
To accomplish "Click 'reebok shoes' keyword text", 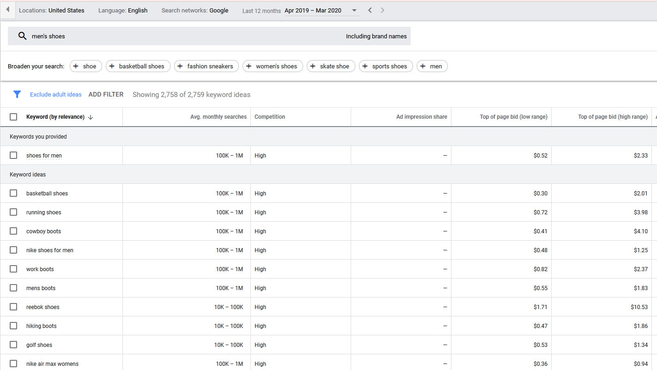I will click(43, 307).
